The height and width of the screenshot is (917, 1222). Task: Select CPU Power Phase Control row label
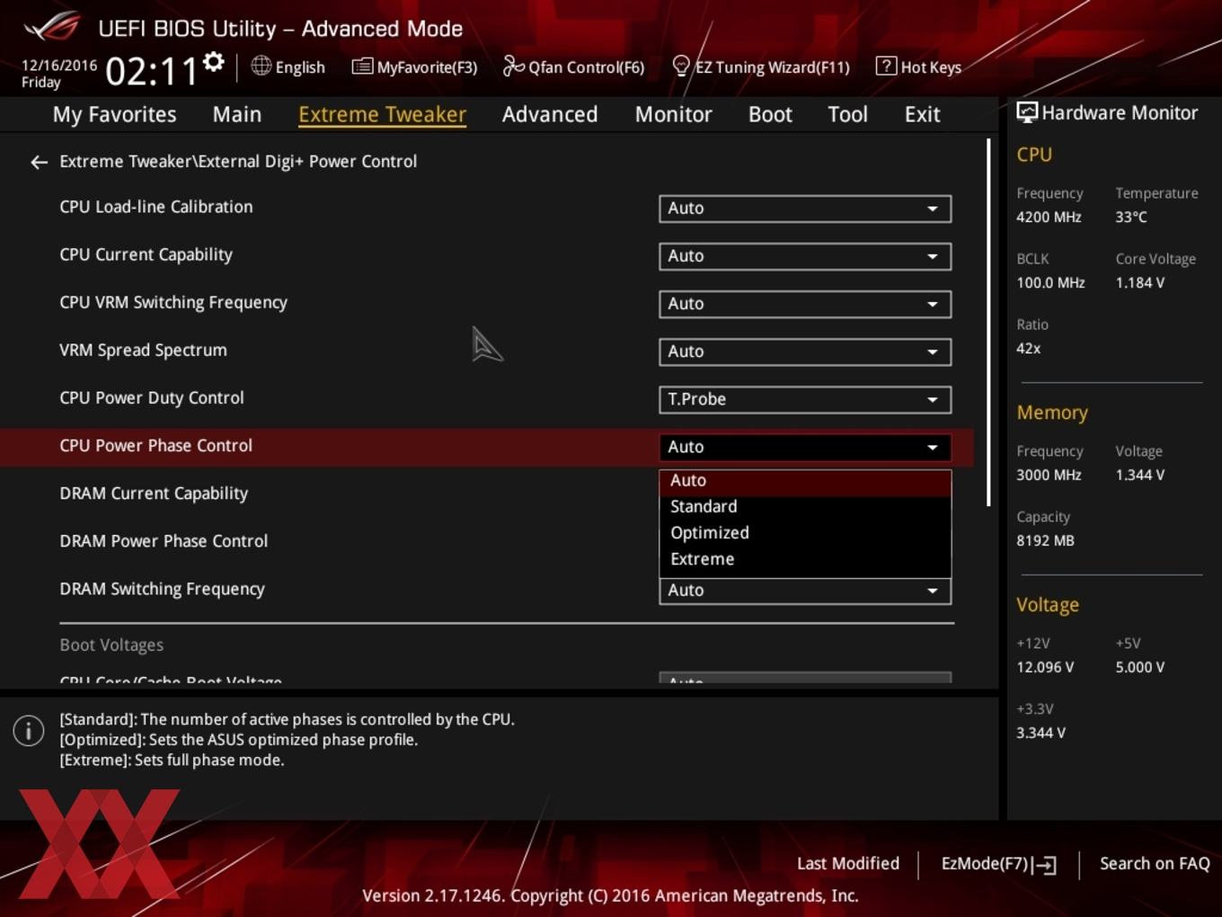pos(155,446)
